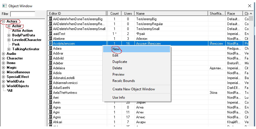The height and width of the screenshot is (129, 256).
Task: Expand the Magic category
Action: 3,68
